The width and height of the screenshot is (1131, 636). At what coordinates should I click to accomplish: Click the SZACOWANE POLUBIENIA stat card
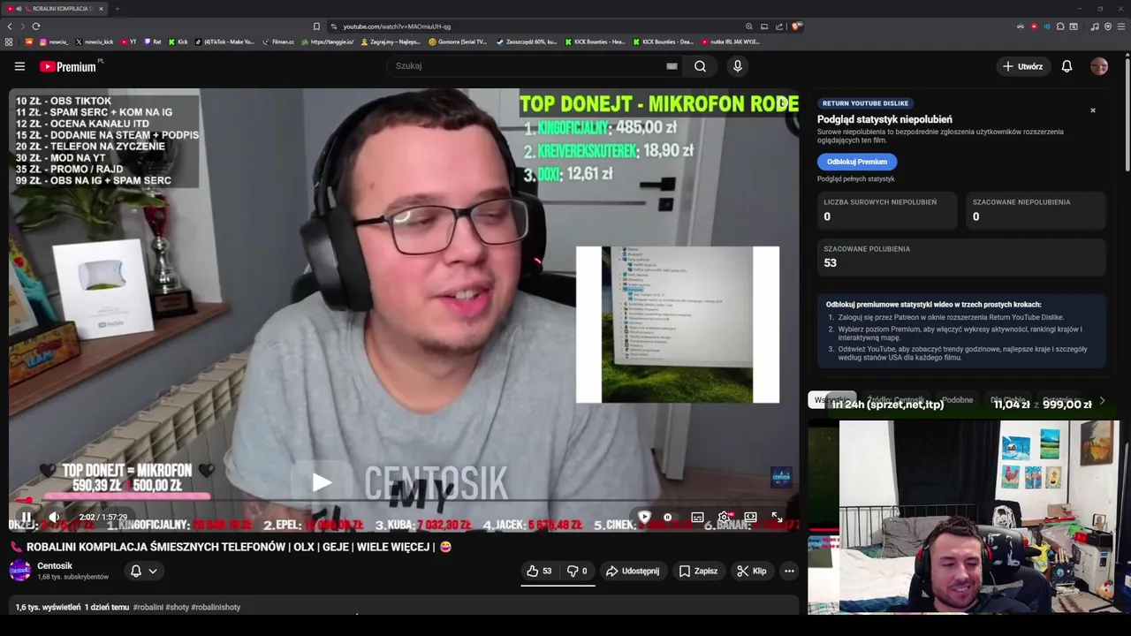coord(961,257)
